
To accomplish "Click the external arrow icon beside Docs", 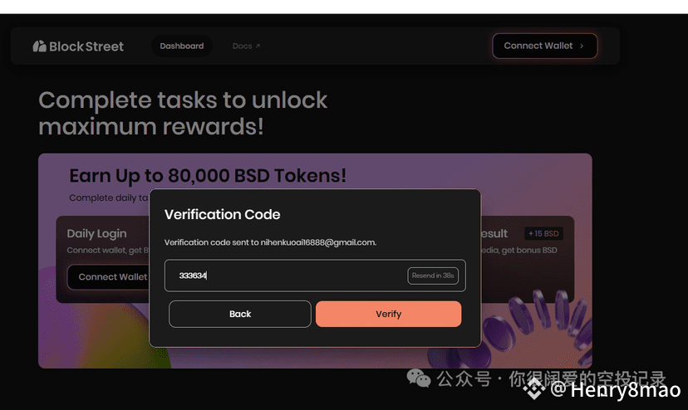I will point(258,46).
